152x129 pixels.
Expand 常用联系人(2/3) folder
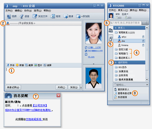[125, 33]
